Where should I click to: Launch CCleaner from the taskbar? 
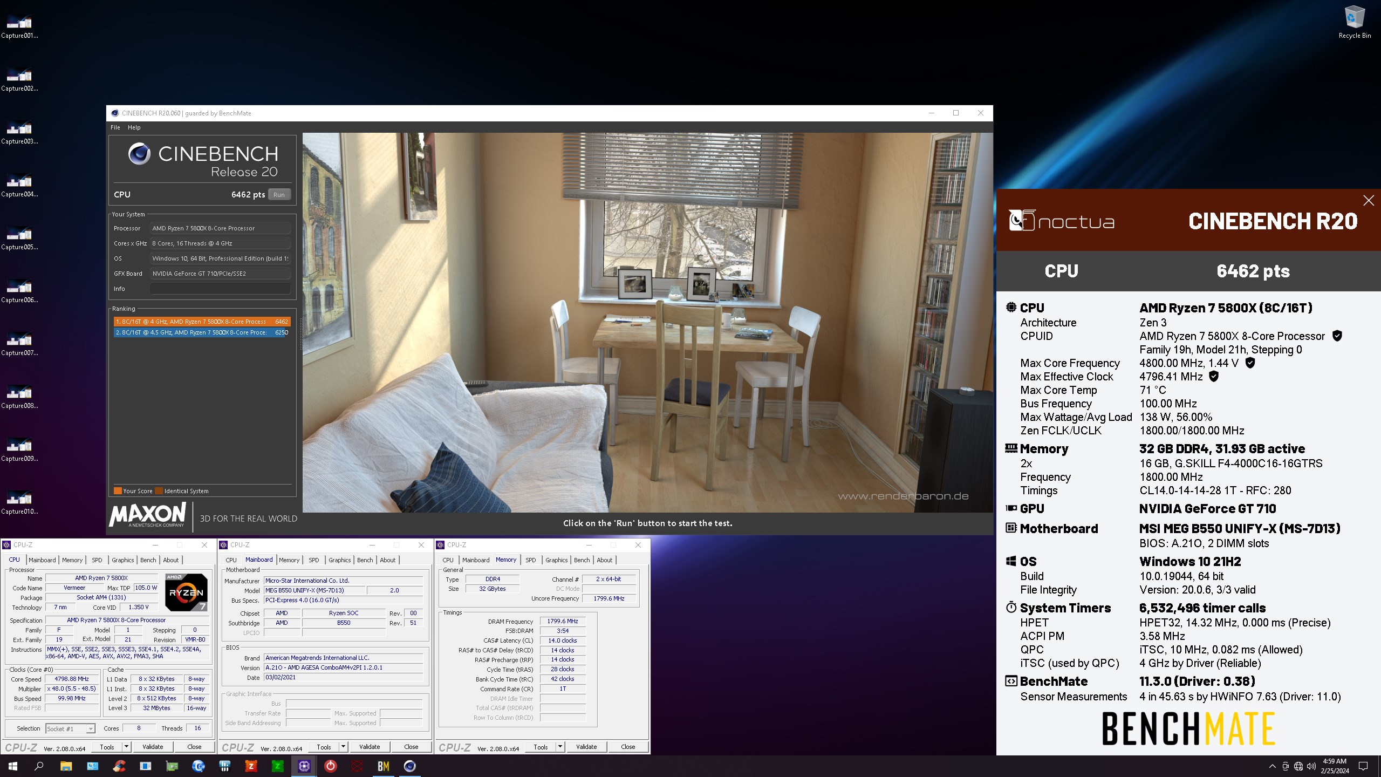119,766
